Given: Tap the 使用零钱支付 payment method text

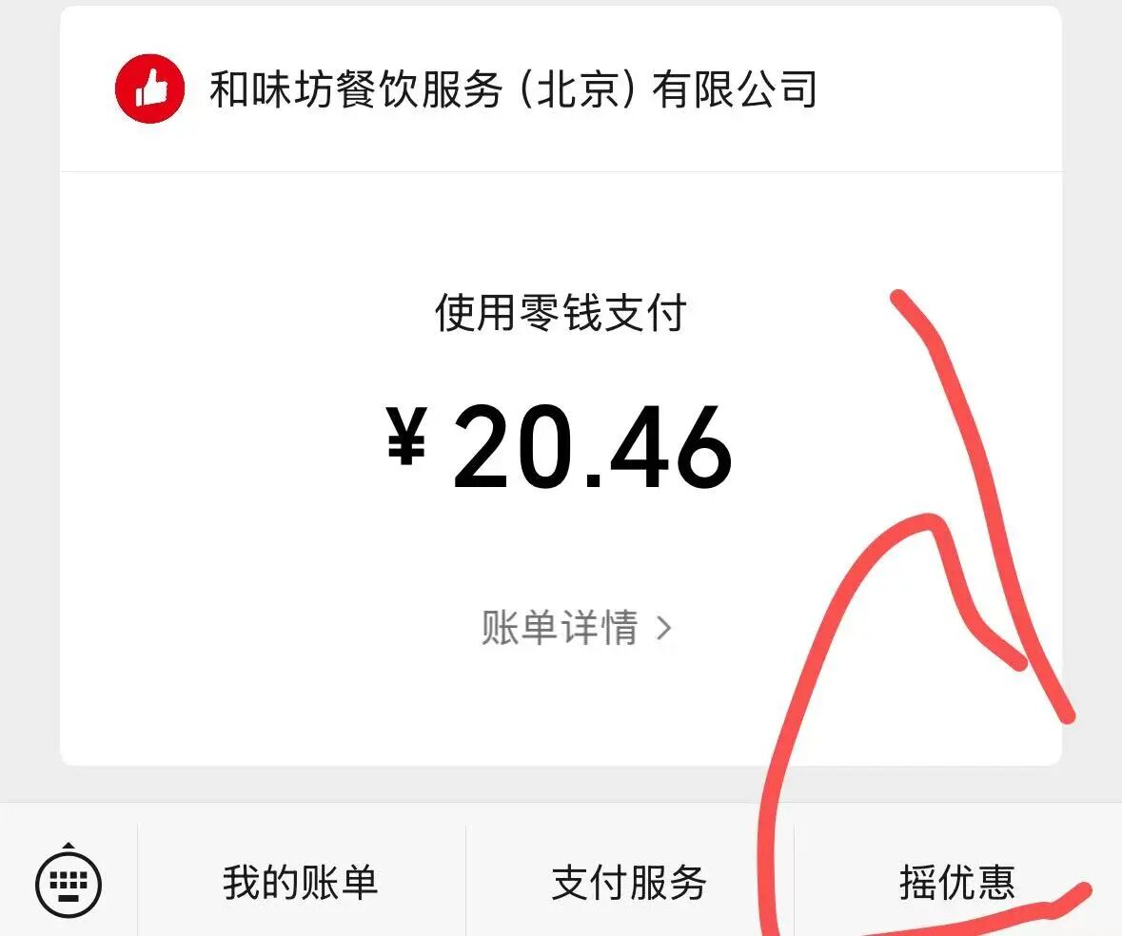Looking at the screenshot, I should tap(561, 313).
